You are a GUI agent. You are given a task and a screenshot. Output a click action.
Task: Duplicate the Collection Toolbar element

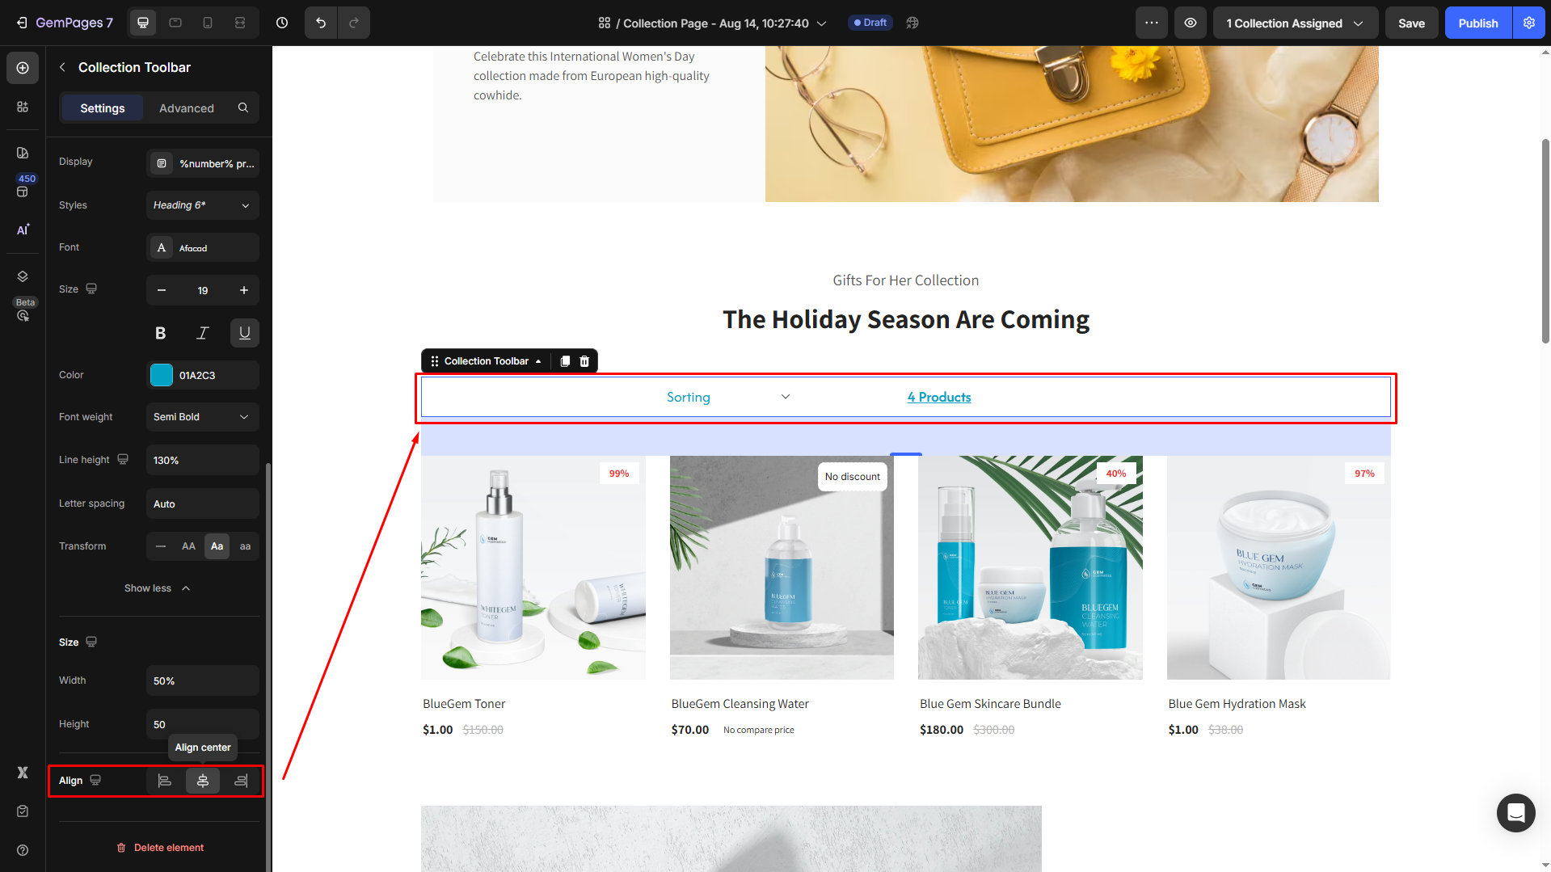point(565,361)
